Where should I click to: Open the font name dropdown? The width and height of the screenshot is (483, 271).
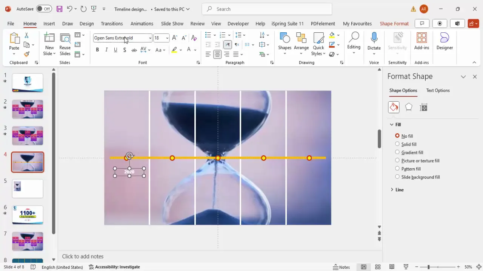click(x=150, y=38)
